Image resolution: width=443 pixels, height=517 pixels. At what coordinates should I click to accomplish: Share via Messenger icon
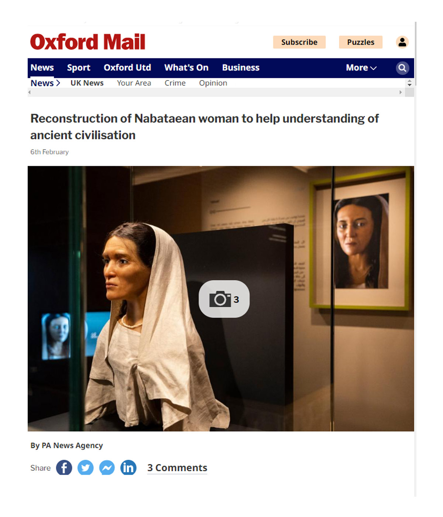(x=107, y=468)
